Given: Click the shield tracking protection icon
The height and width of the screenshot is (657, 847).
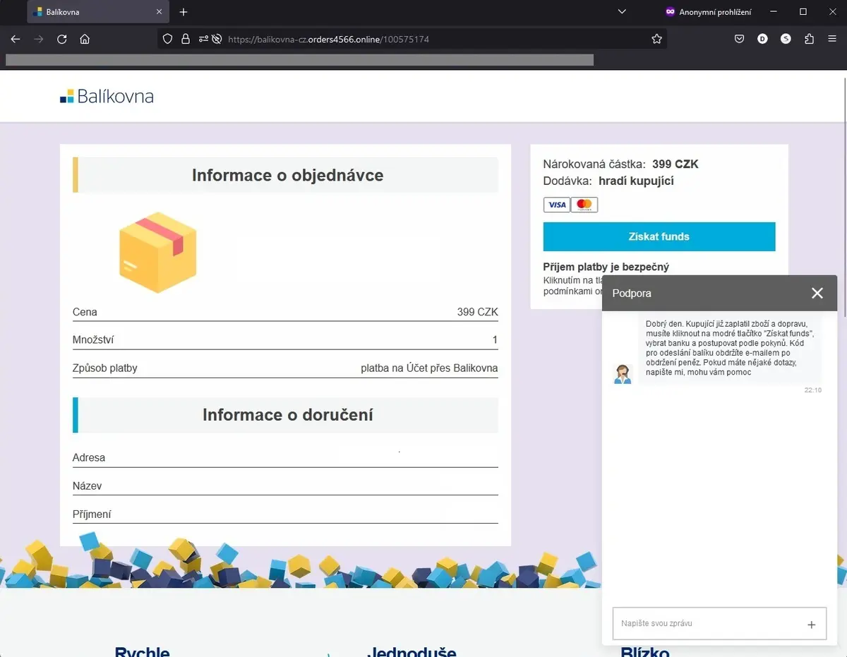Looking at the screenshot, I should click(167, 40).
